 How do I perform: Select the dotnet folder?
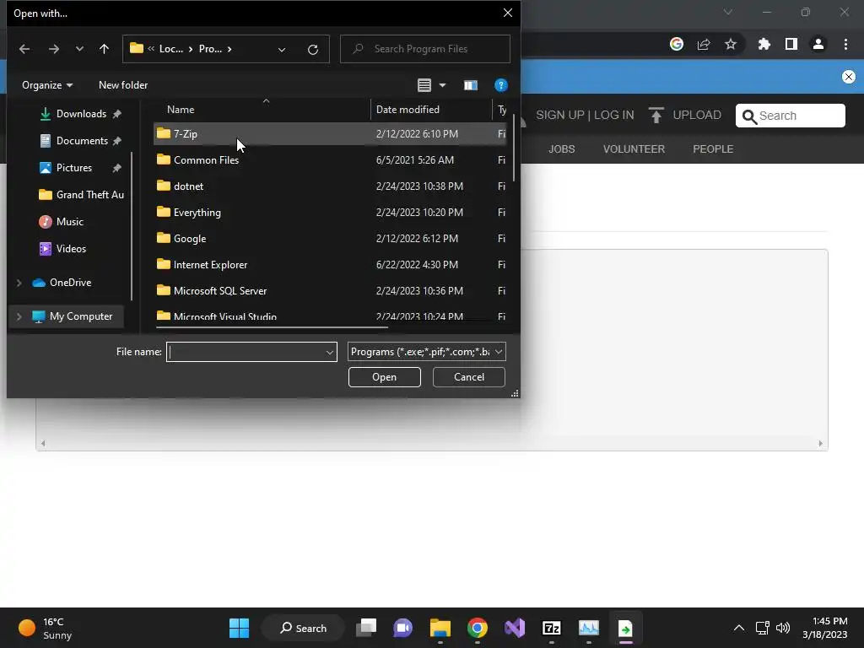330,186
